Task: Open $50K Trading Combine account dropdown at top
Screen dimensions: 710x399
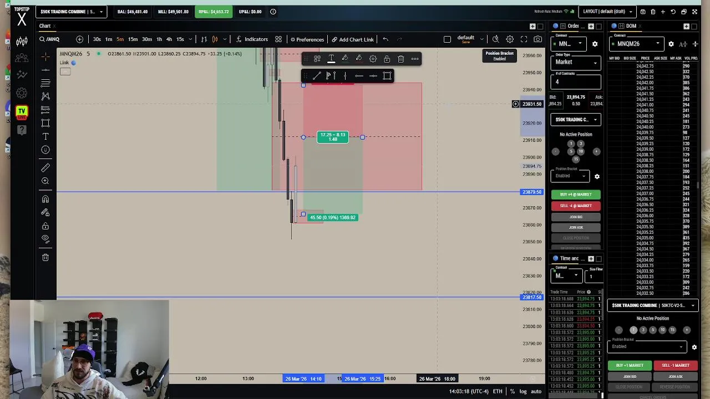Action: (x=70, y=12)
